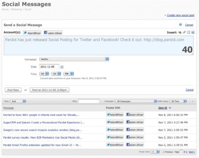Open message 'Google's new secure search impacts'
Screen dimensions: 199x158
point(42,130)
